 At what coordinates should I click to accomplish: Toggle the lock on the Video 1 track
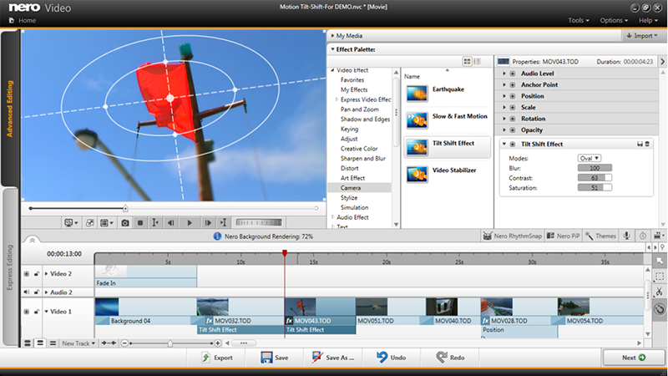click(36, 312)
